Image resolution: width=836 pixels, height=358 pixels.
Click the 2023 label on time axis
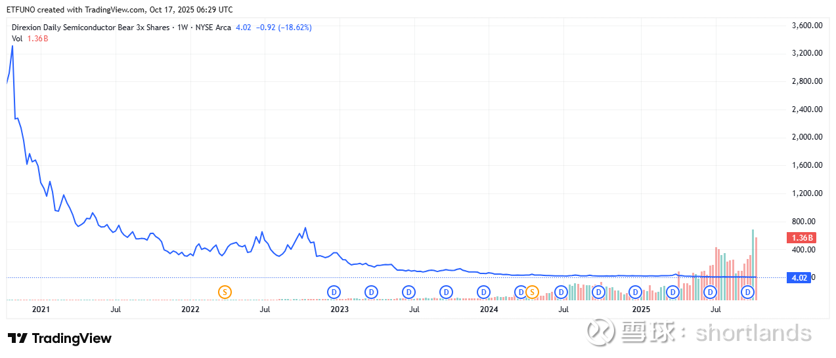coord(340,308)
